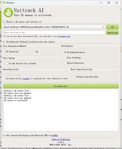
Task: Click the Try Nuitrack! button
Action: pos(61,86)
